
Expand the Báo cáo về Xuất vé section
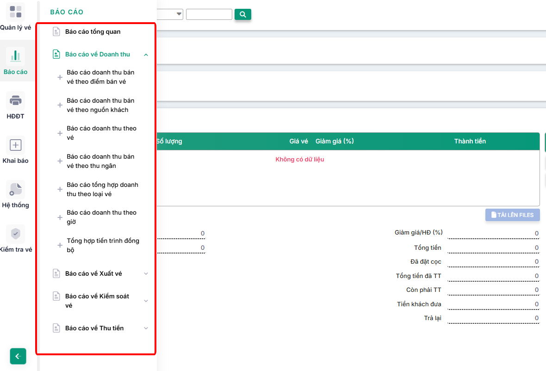click(x=146, y=274)
